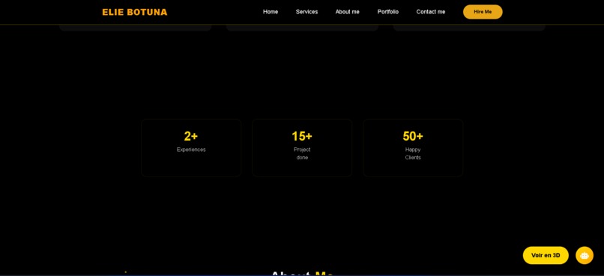Select the Happy Clients label
604x276 pixels.
pos(413,153)
